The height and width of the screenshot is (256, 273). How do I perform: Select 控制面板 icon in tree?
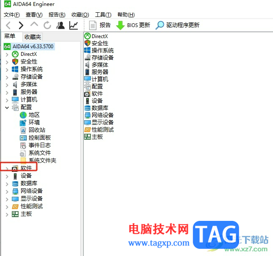(x=23, y=138)
